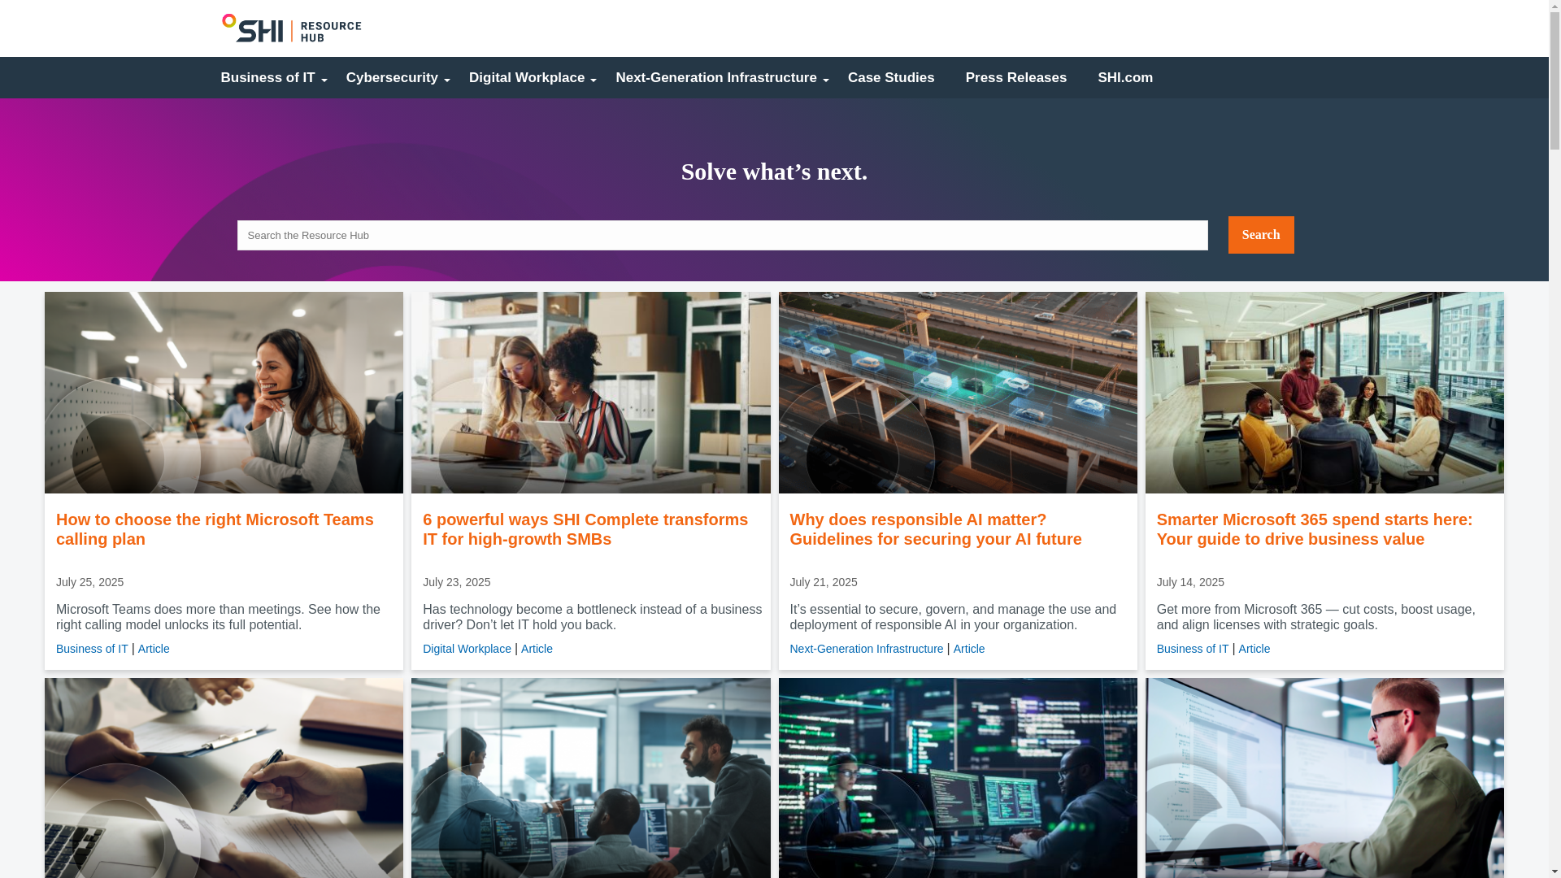This screenshot has height=878, width=1561.
Task: Open 'Smarter Microsoft 365 spend starts here' article
Action: pos(1315,529)
